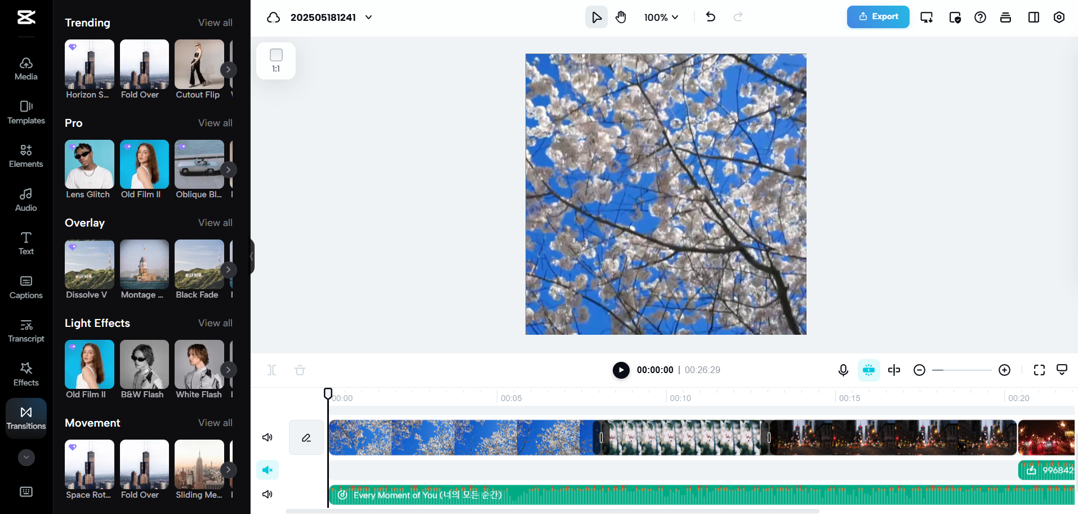This screenshot has width=1078, height=514.
Task: Open the Text tab
Action: coord(26,244)
